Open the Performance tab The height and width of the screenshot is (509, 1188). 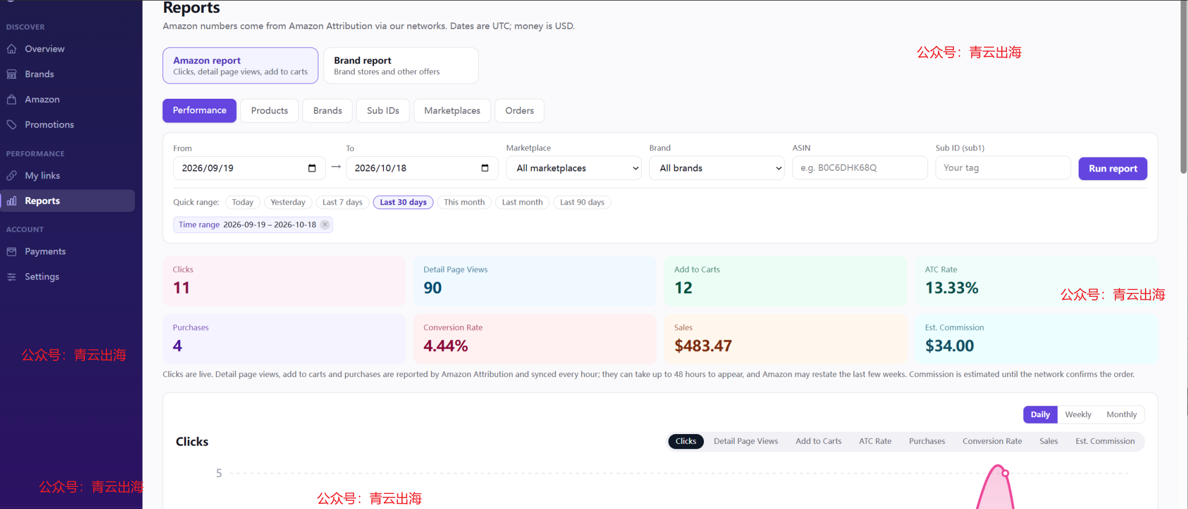tap(200, 110)
